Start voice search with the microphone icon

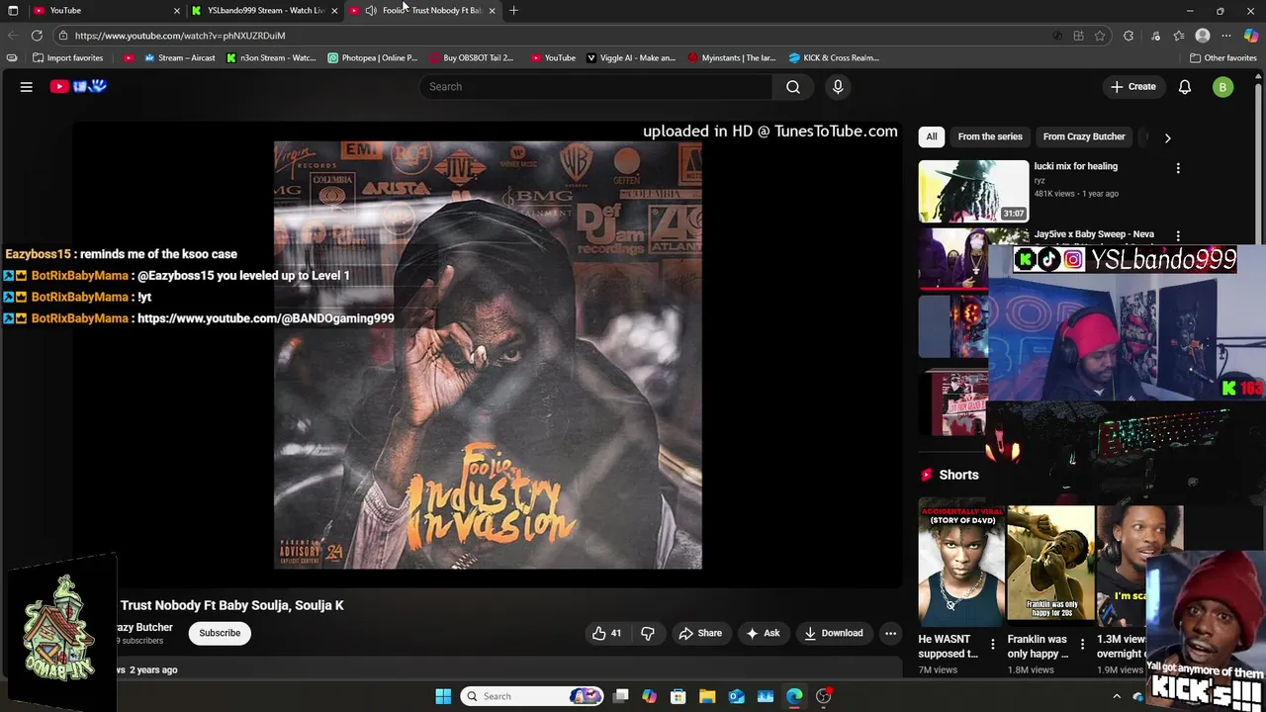click(838, 87)
